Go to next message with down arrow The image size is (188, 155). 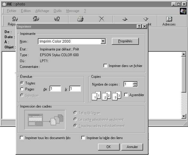(x=146, y=19)
